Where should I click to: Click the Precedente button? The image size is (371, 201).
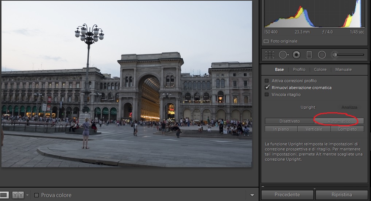[287, 195]
